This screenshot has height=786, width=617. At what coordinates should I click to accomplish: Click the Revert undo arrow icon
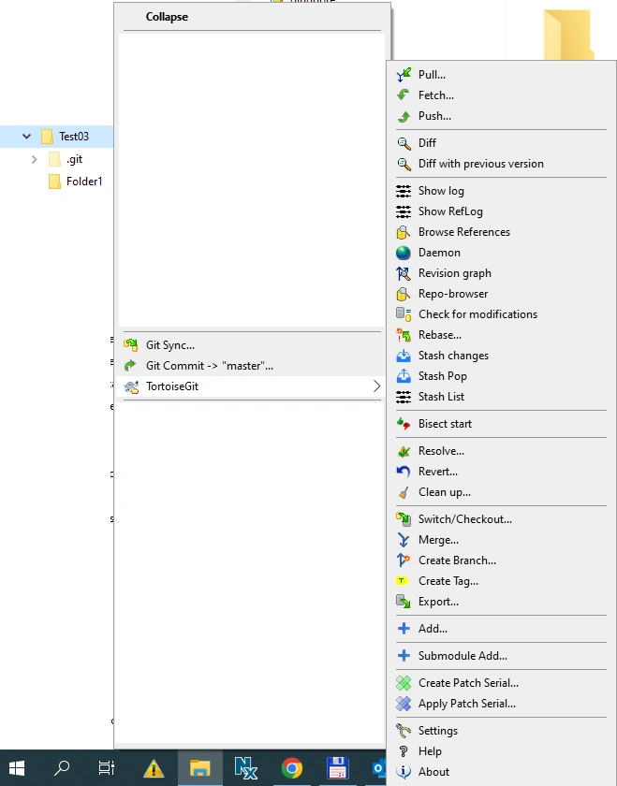(404, 472)
